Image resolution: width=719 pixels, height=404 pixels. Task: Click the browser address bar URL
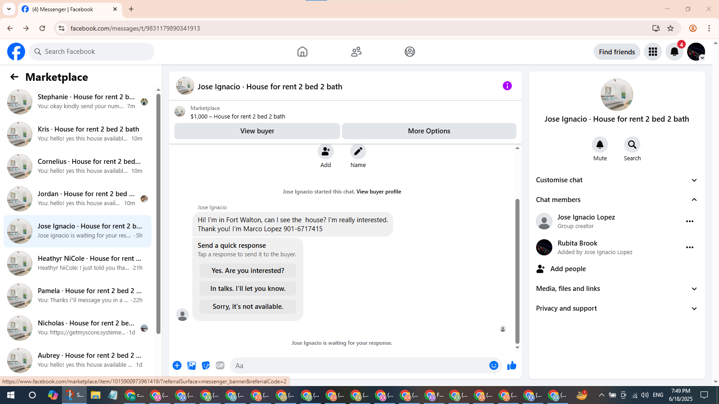click(135, 28)
